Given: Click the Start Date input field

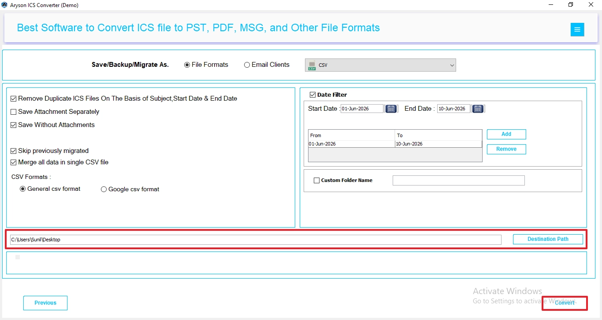Looking at the screenshot, I should (x=362, y=109).
